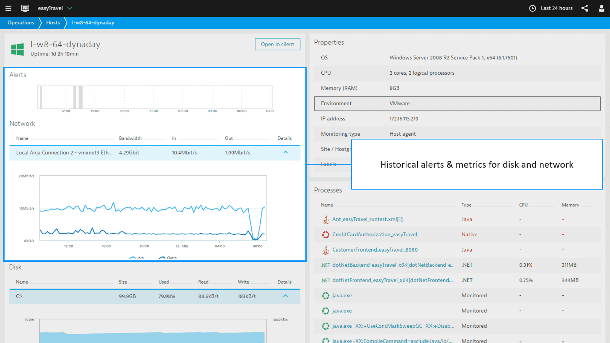
Task: Sort disk table by Read column
Action: (203, 282)
